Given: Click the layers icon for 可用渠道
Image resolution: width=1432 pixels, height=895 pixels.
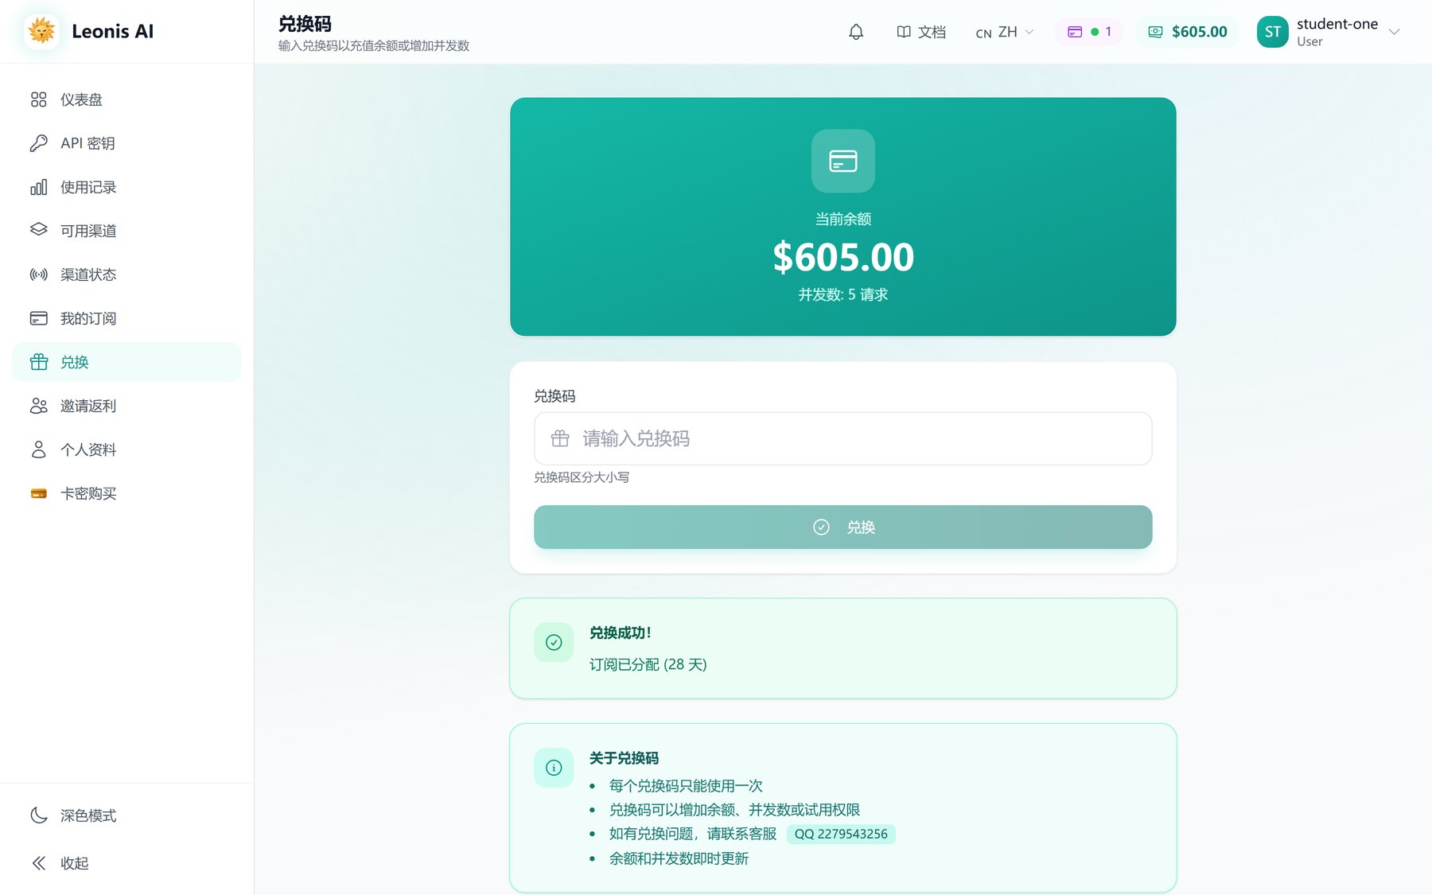Looking at the screenshot, I should coord(38,230).
